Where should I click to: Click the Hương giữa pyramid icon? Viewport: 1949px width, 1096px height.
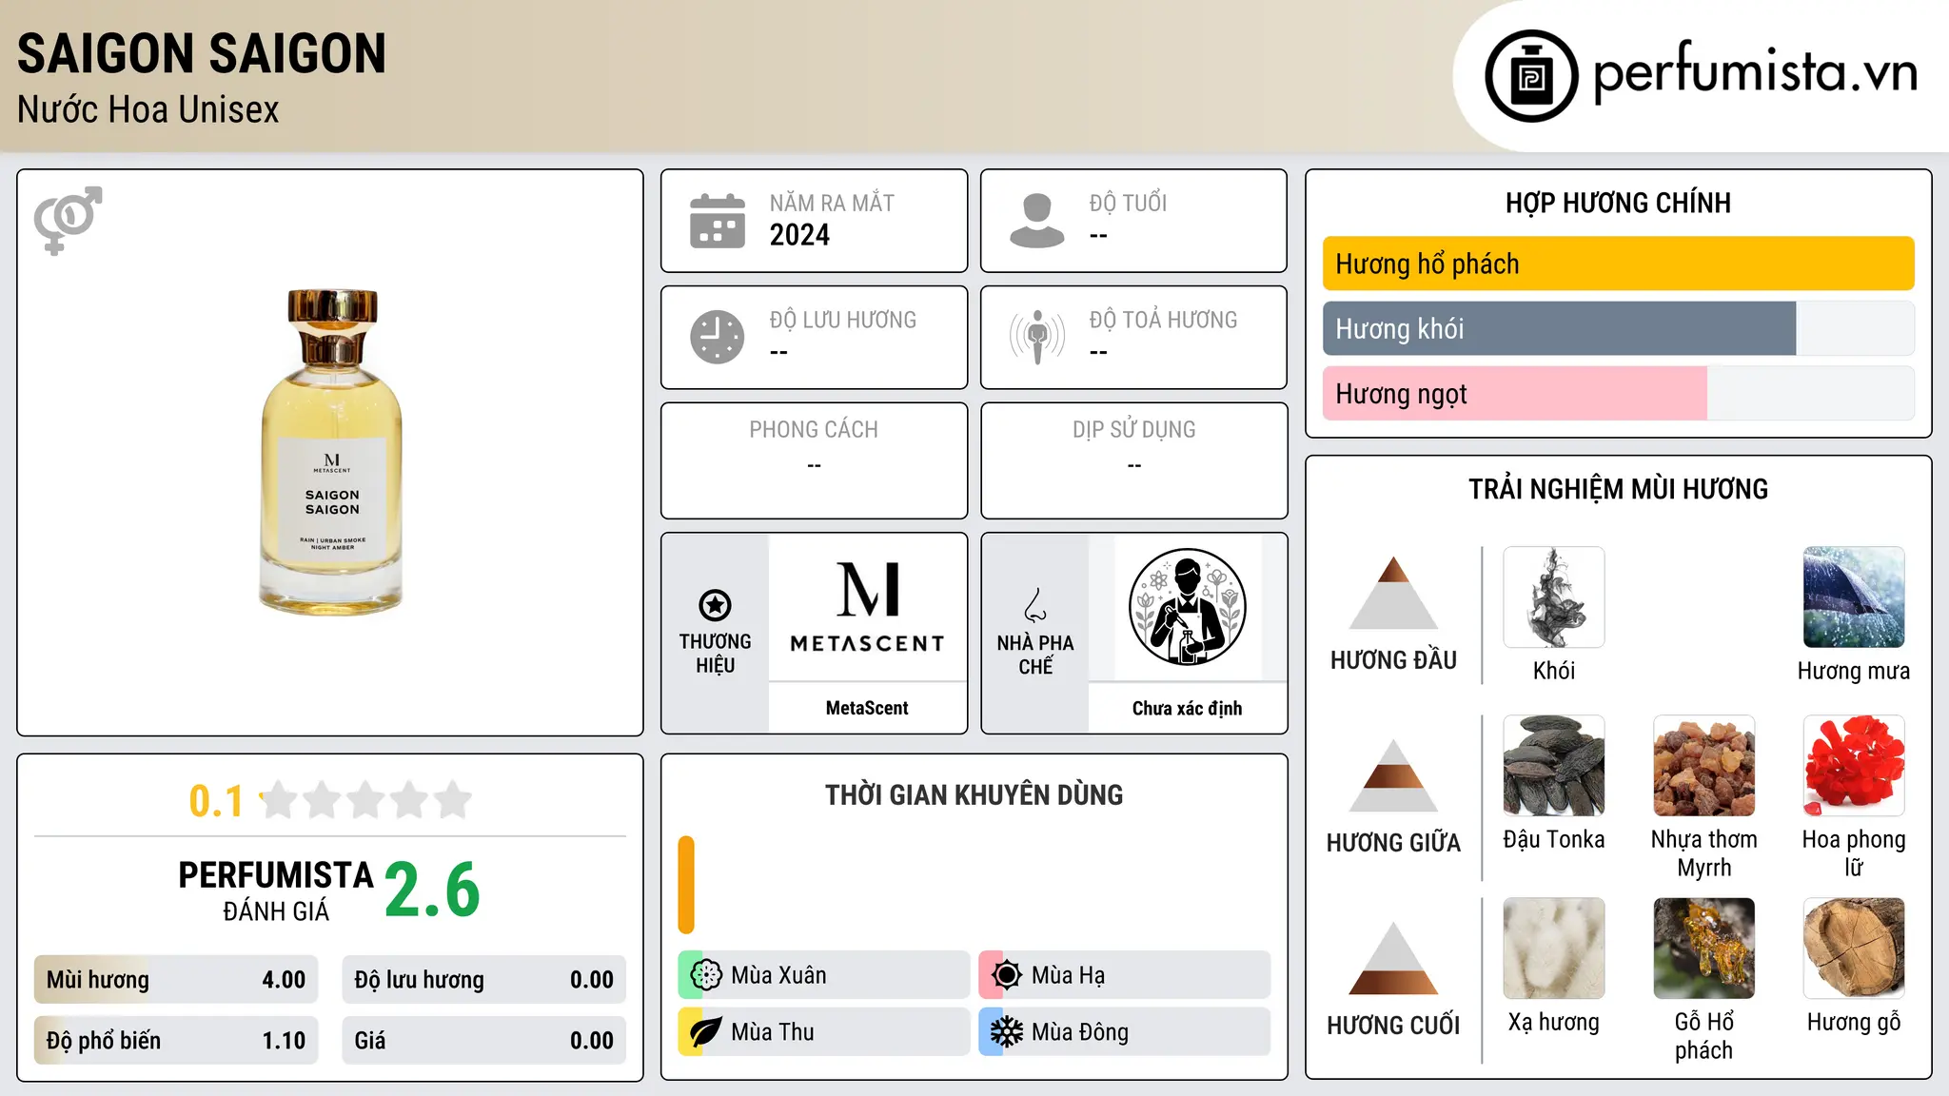[x=1393, y=775]
